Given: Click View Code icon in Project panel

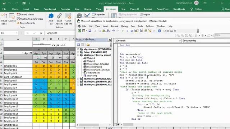Looking at the screenshot, I should click(78, 44).
